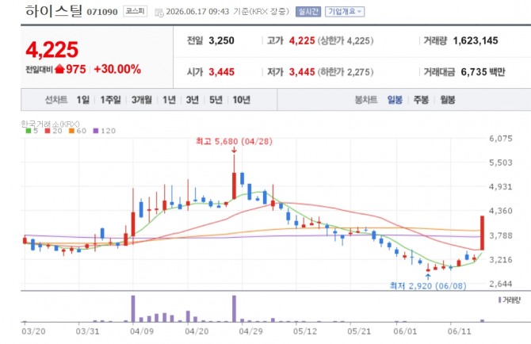Click the 06/11 date on the x-axis
531x344 pixels.
(459, 331)
